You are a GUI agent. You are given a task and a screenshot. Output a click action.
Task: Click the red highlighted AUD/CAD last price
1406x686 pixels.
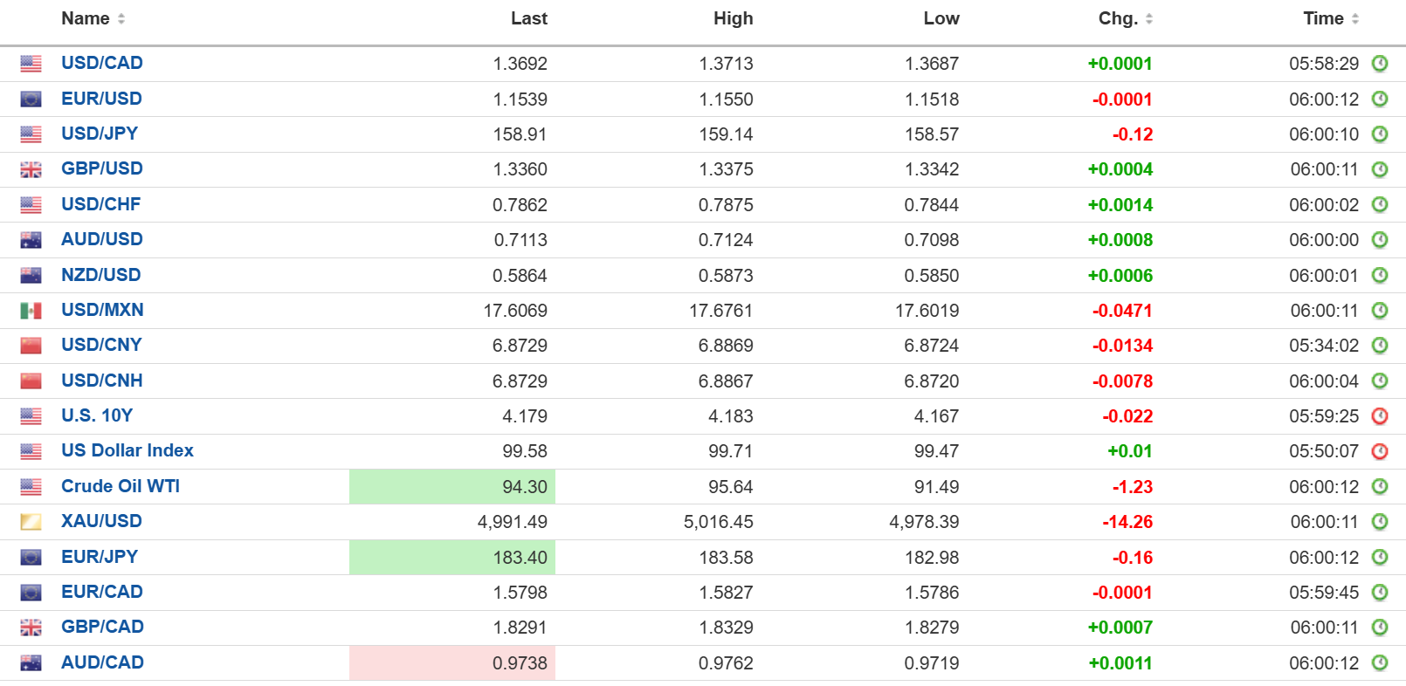coord(520,663)
